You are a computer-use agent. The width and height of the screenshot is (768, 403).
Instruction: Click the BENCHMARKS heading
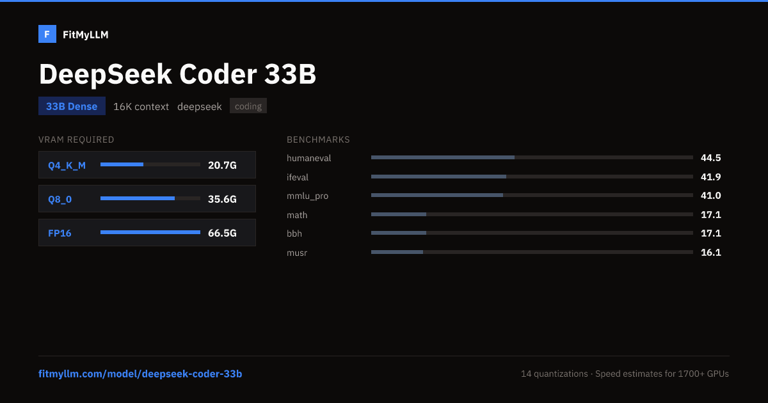tap(318, 139)
